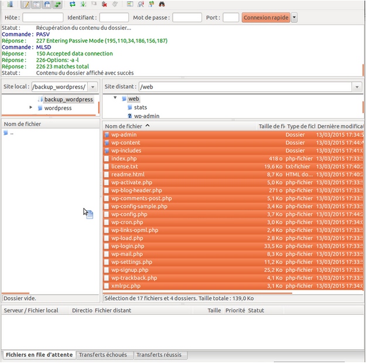Click the Connexion rapide button
Image resolution: width=366 pixels, height=364 pixels.
[x=266, y=18]
